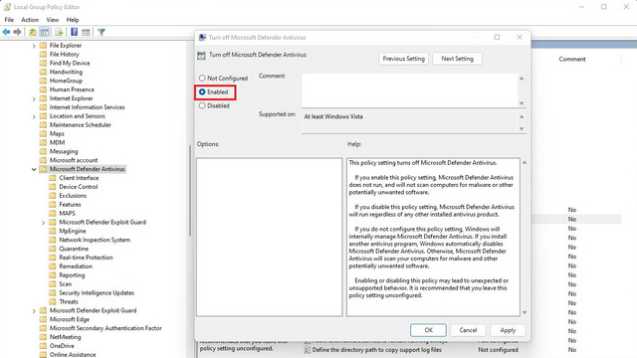Select the NetMeeting folder
637x358 pixels.
pos(66,337)
